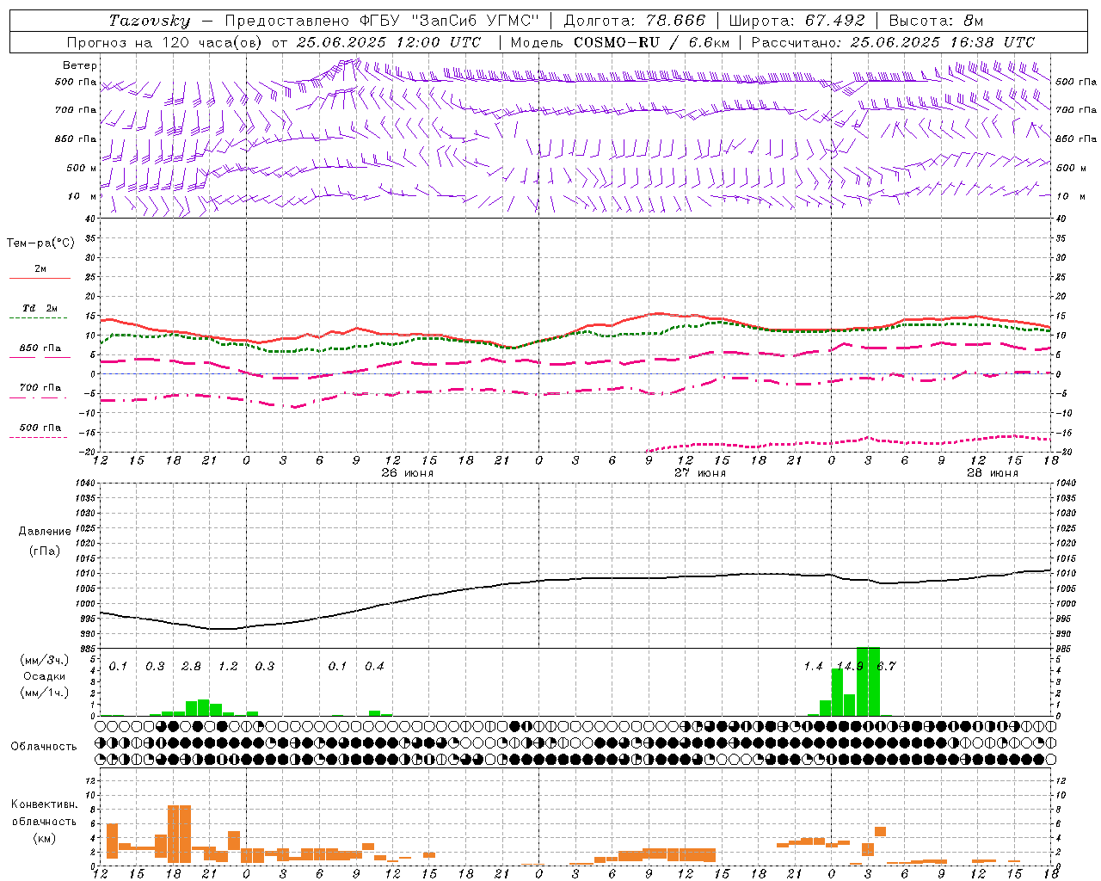Click the '27 июня' date label
Image resolution: width=1101 pixels, height=881 pixels.
pyautogui.click(x=699, y=473)
